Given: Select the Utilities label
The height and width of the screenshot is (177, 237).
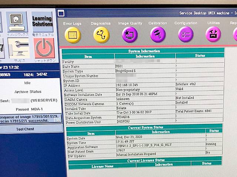Looking at the screenshot, I should coord(213,23).
